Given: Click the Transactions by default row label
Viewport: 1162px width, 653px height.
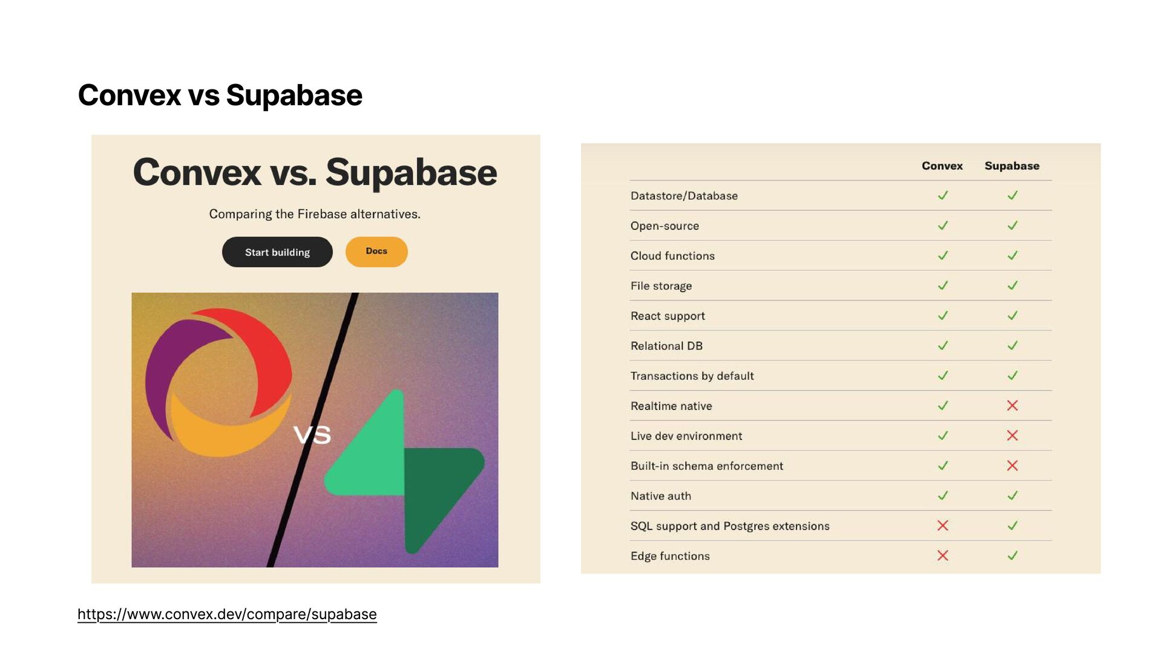Looking at the screenshot, I should pyautogui.click(x=692, y=376).
